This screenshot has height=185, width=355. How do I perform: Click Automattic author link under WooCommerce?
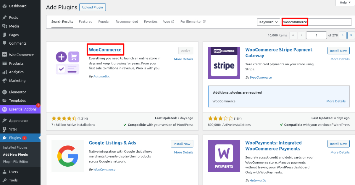click(101, 76)
